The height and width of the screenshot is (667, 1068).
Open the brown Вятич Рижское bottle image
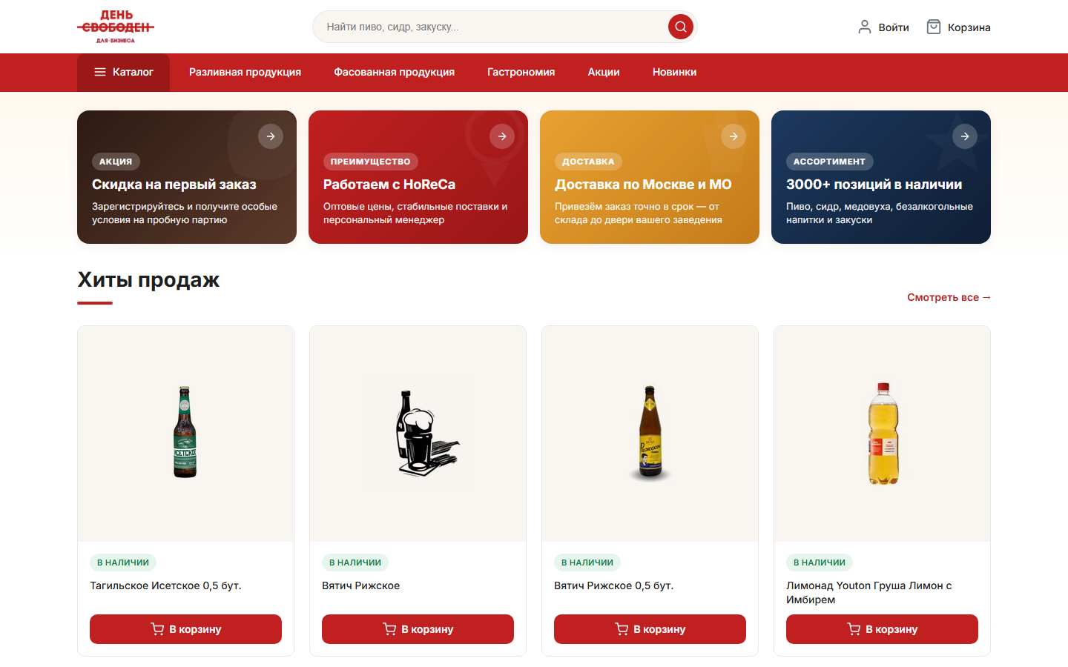click(650, 432)
